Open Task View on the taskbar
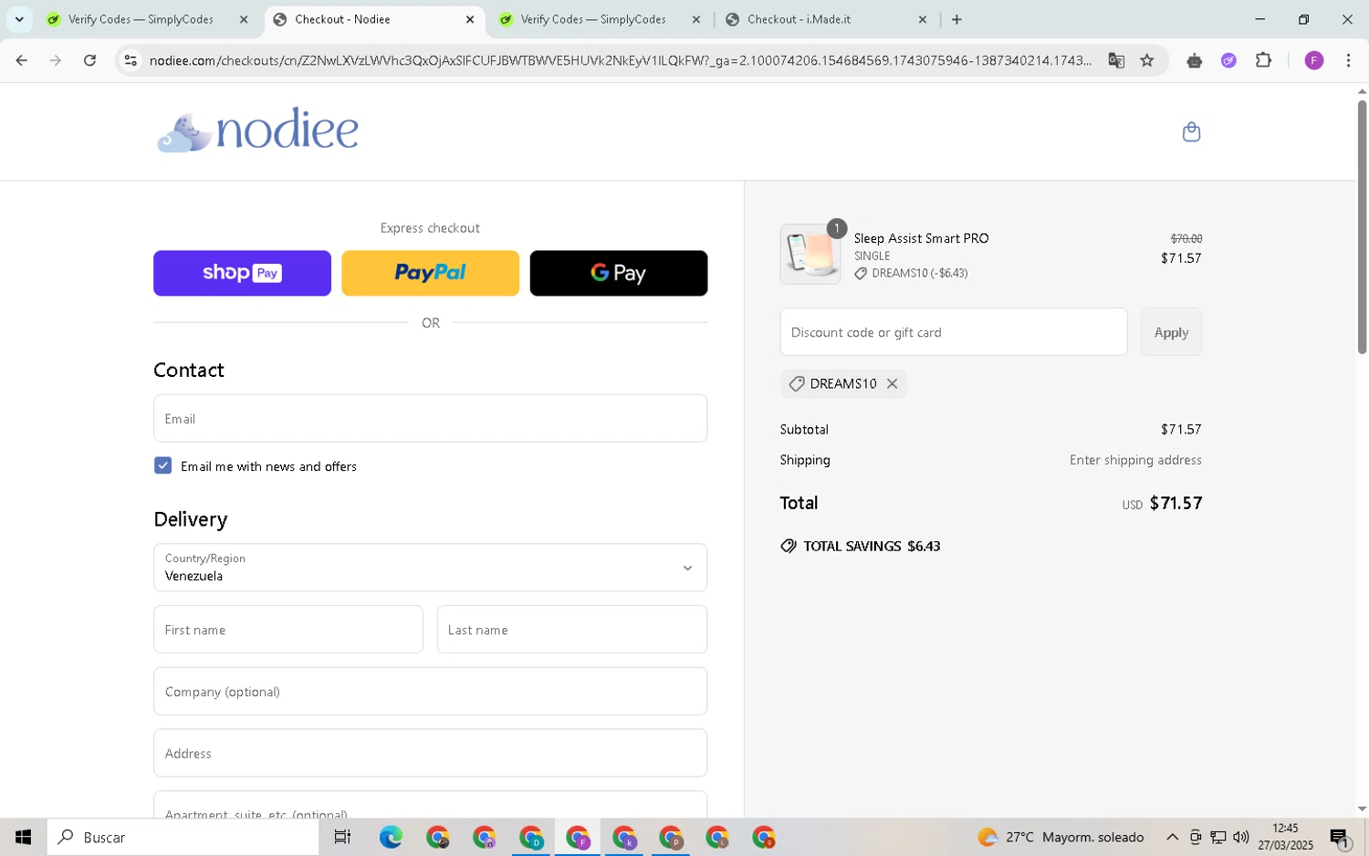The image size is (1369, 856). pyautogui.click(x=342, y=837)
